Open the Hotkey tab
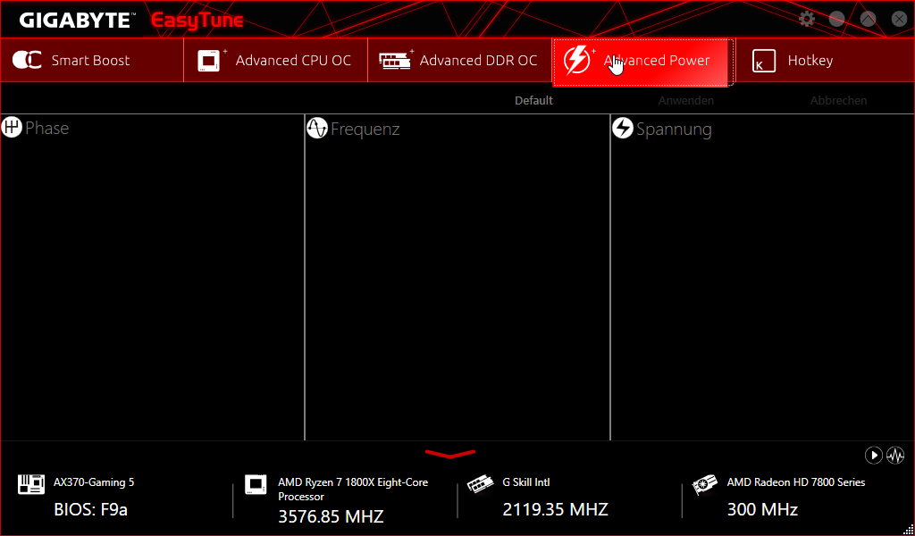The height and width of the screenshot is (536, 915). pyautogui.click(x=825, y=60)
